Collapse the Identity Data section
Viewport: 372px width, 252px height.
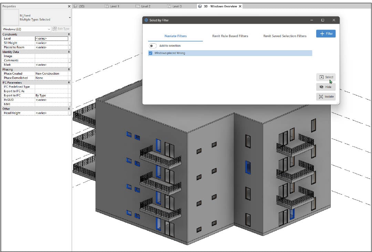click(69, 52)
